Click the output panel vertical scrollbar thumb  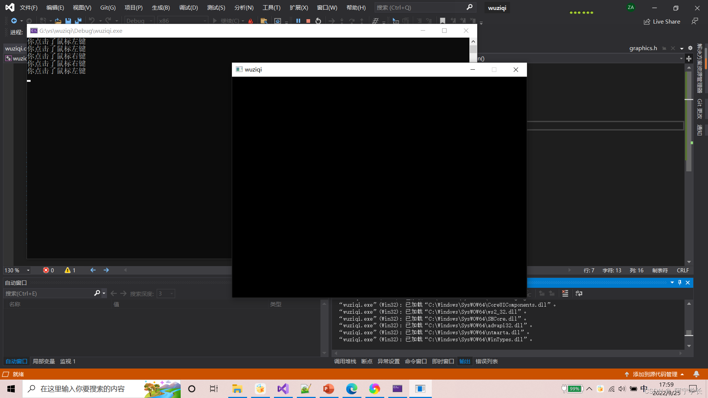(689, 333)
